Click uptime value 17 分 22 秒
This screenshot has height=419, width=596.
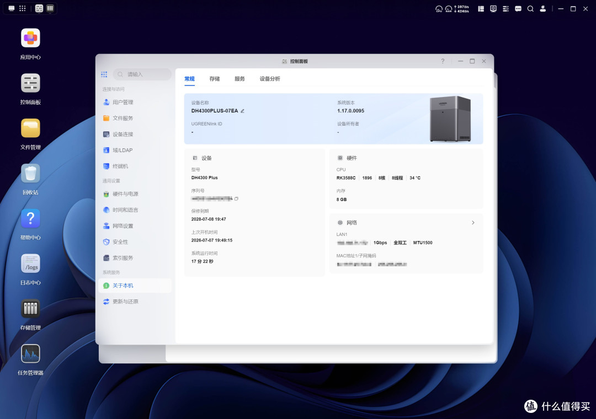(202, 261)
